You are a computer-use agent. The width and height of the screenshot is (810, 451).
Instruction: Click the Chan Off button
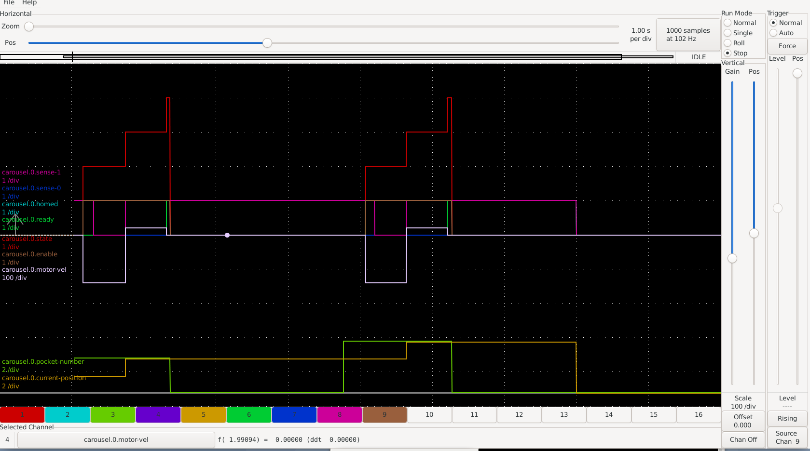743,439
